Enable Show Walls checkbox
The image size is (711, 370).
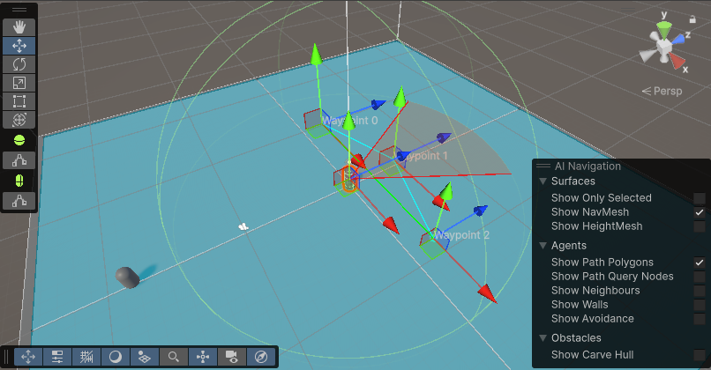coord(700,304)
